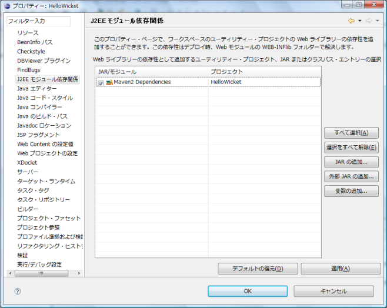Image resolution: width=387 pixels, height=308 pixels.
Task: Click the フィルター入力 text field
Action: [x=38, y=21]
